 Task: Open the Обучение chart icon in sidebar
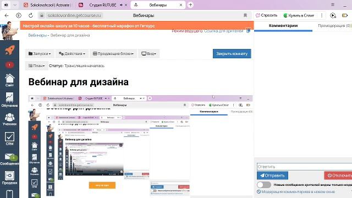(9, 100)
